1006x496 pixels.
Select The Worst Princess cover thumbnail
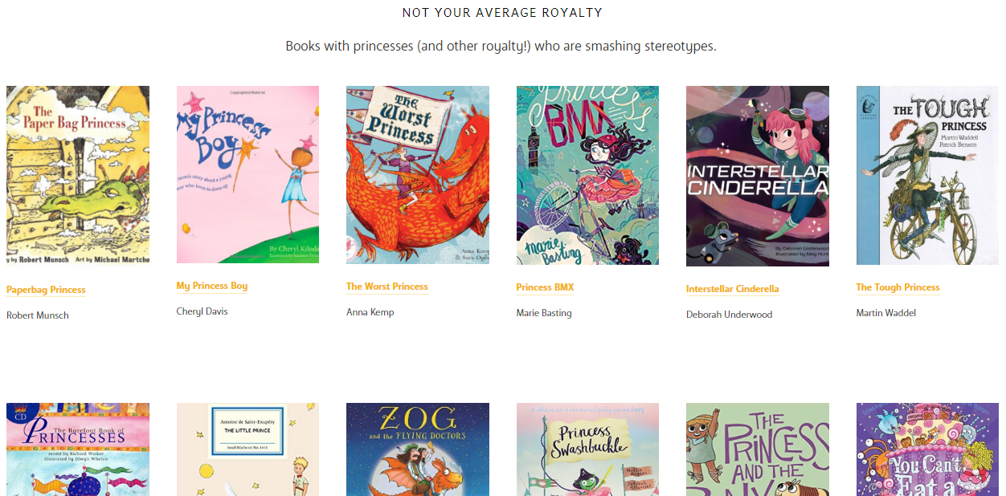pyautogui.click(x=417, y=175)
